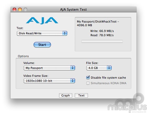Toggle Disable file system cache checkbox
This screenshot has width=147, height=113.
88,78
